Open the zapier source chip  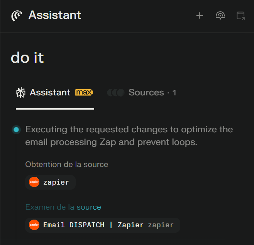pos(50,182)
